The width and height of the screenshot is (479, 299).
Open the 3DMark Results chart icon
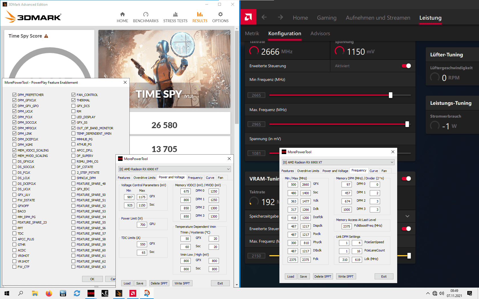[x=200, y=14]
